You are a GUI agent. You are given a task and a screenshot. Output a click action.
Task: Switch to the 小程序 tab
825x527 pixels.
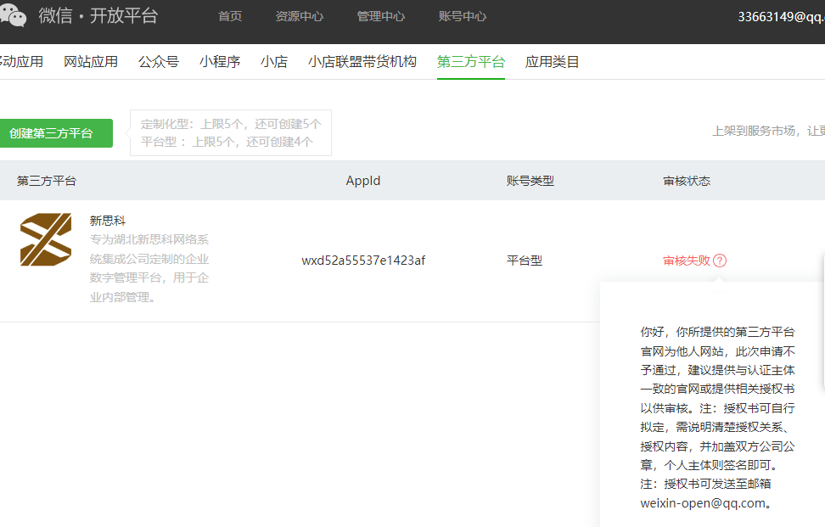(x=219, y=62)
